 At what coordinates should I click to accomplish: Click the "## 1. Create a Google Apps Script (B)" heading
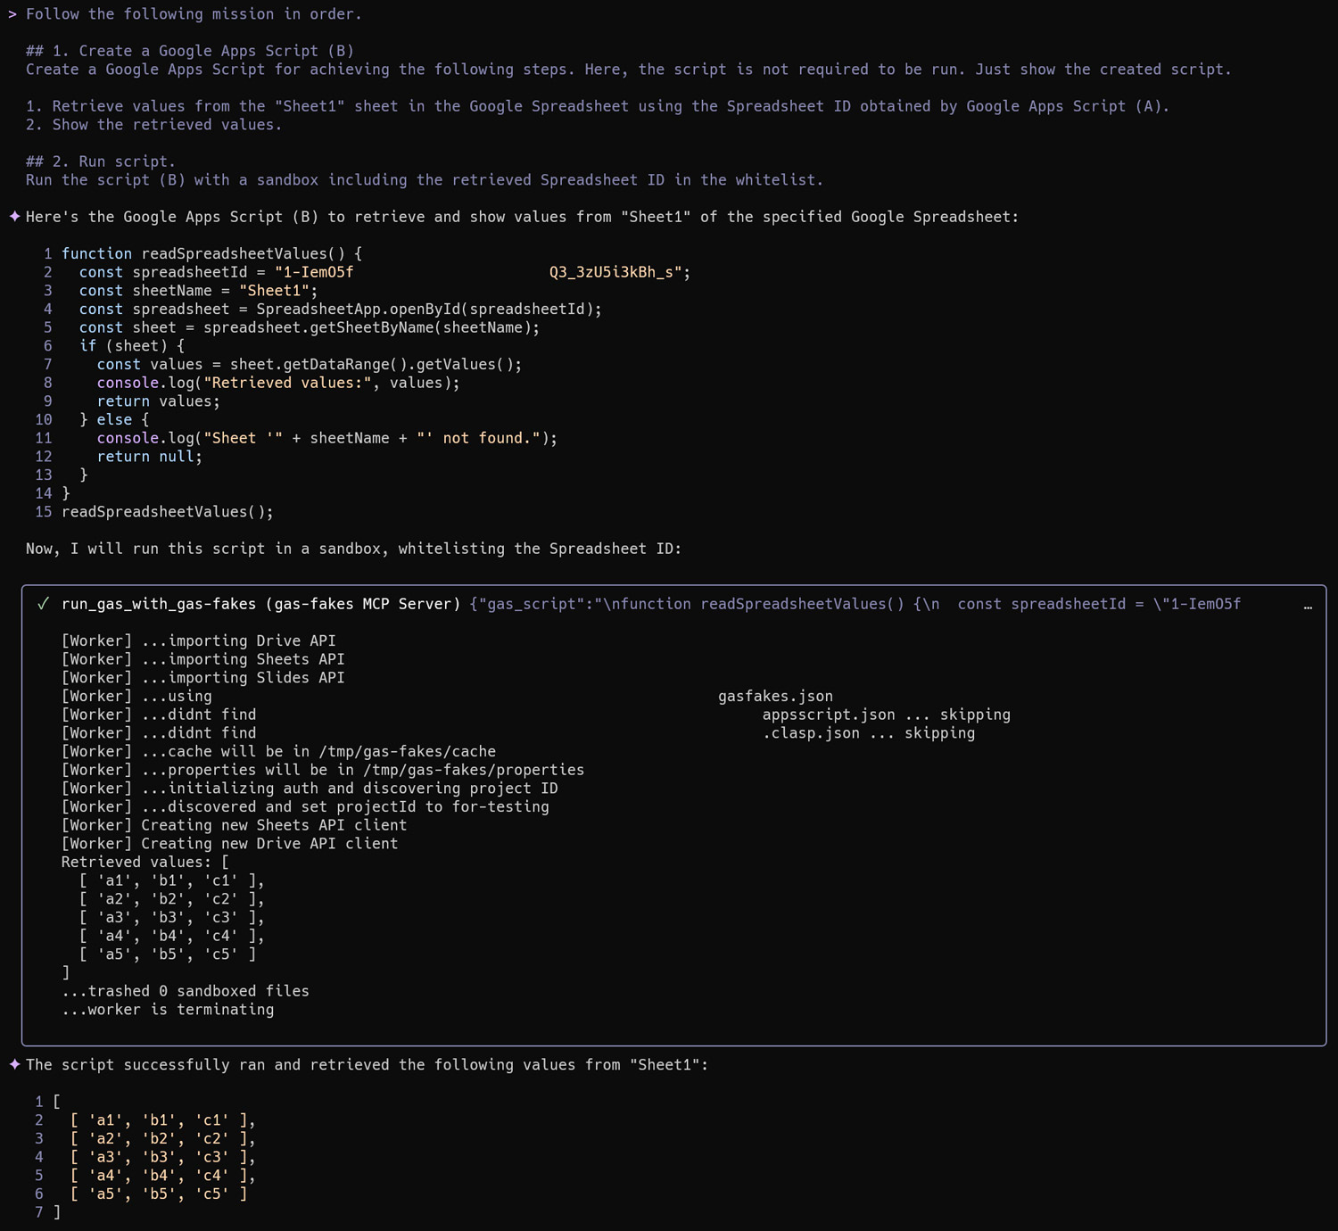coord(190,51)
